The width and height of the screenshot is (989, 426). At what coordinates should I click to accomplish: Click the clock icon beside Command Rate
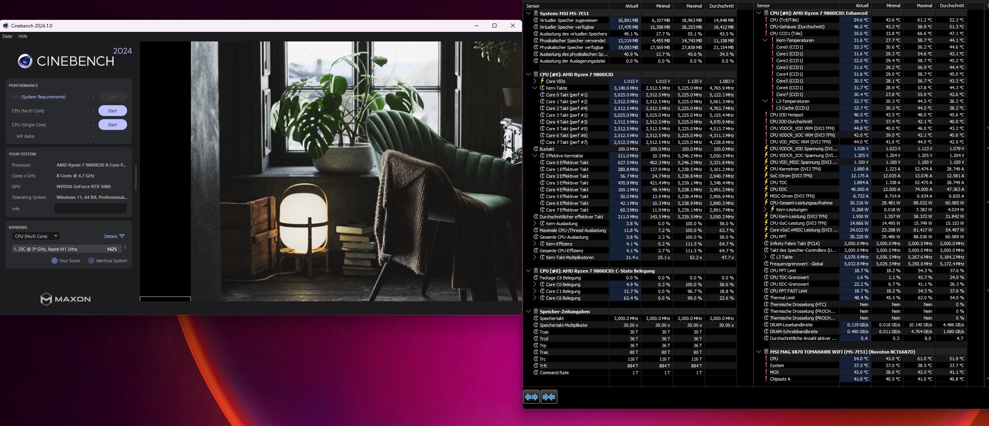click(x=536, y=373)
